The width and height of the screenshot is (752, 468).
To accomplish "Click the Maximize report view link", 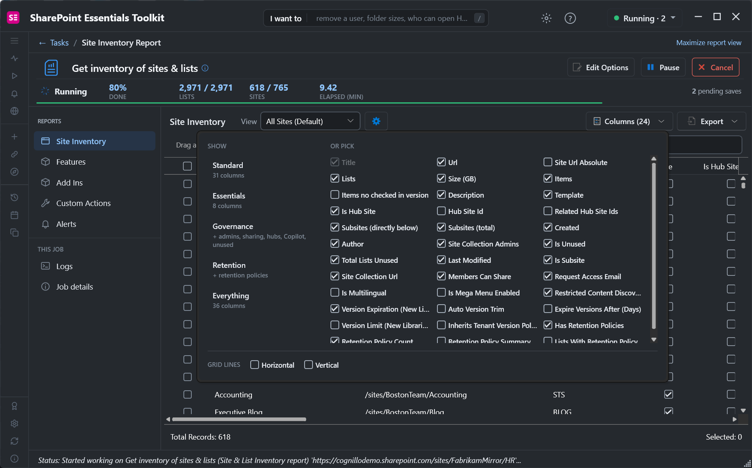I will click(709, 43).
